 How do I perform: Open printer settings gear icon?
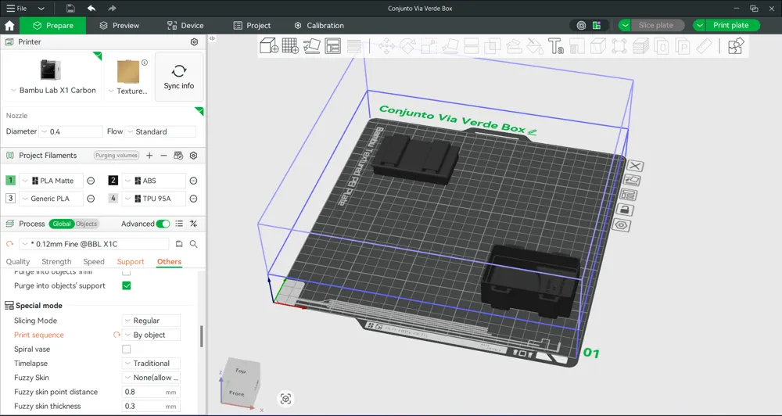[x=195, y=42]
